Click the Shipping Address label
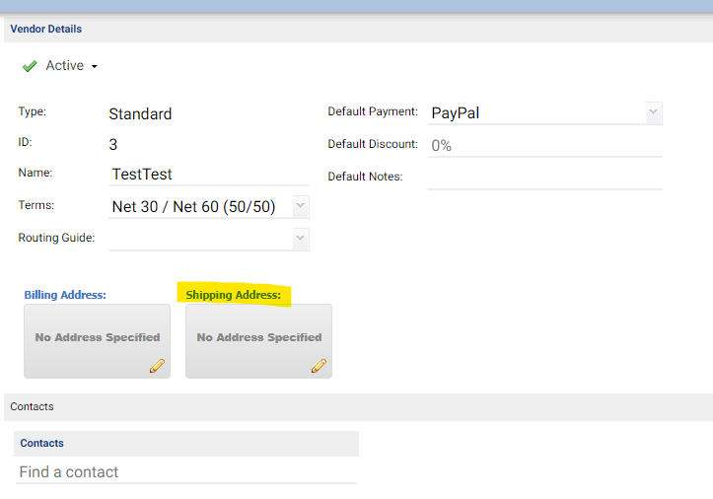Image resolution: width=713 pixels, height=499 pixels. pos(234,295)
